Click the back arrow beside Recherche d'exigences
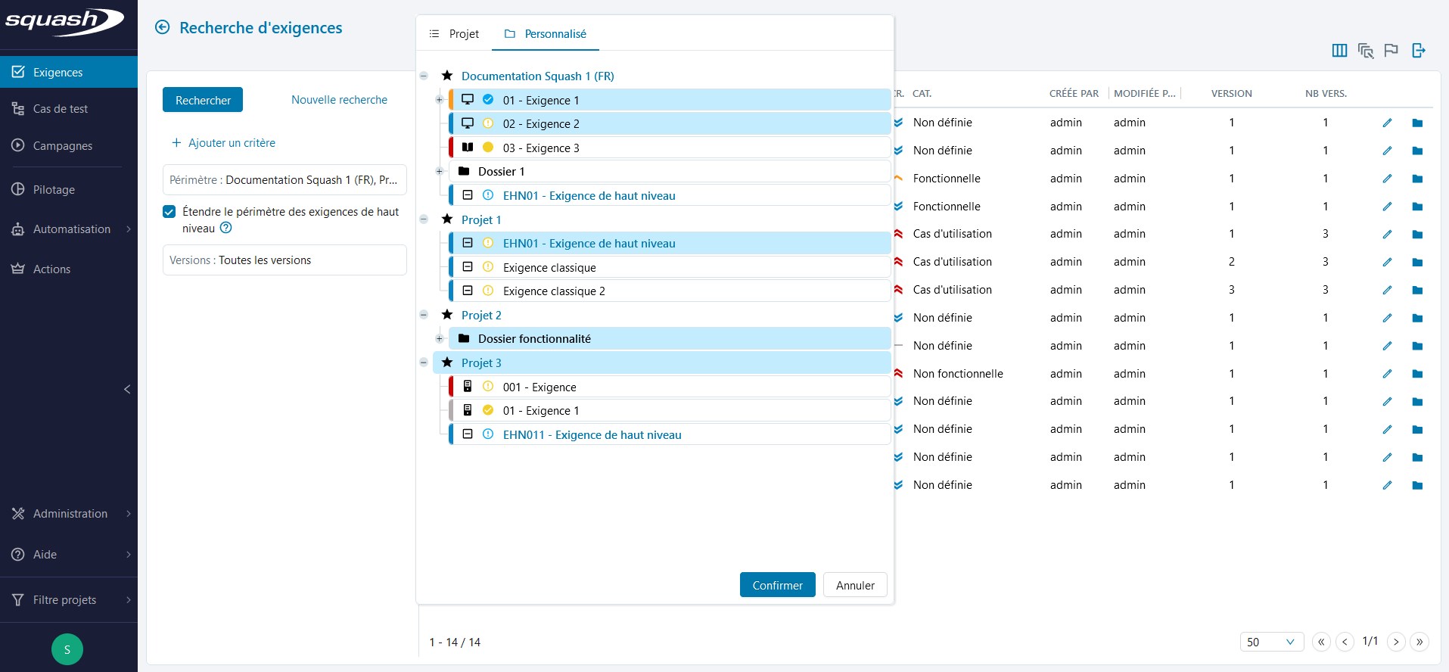The image size is (1449, 672). (162, 28)
